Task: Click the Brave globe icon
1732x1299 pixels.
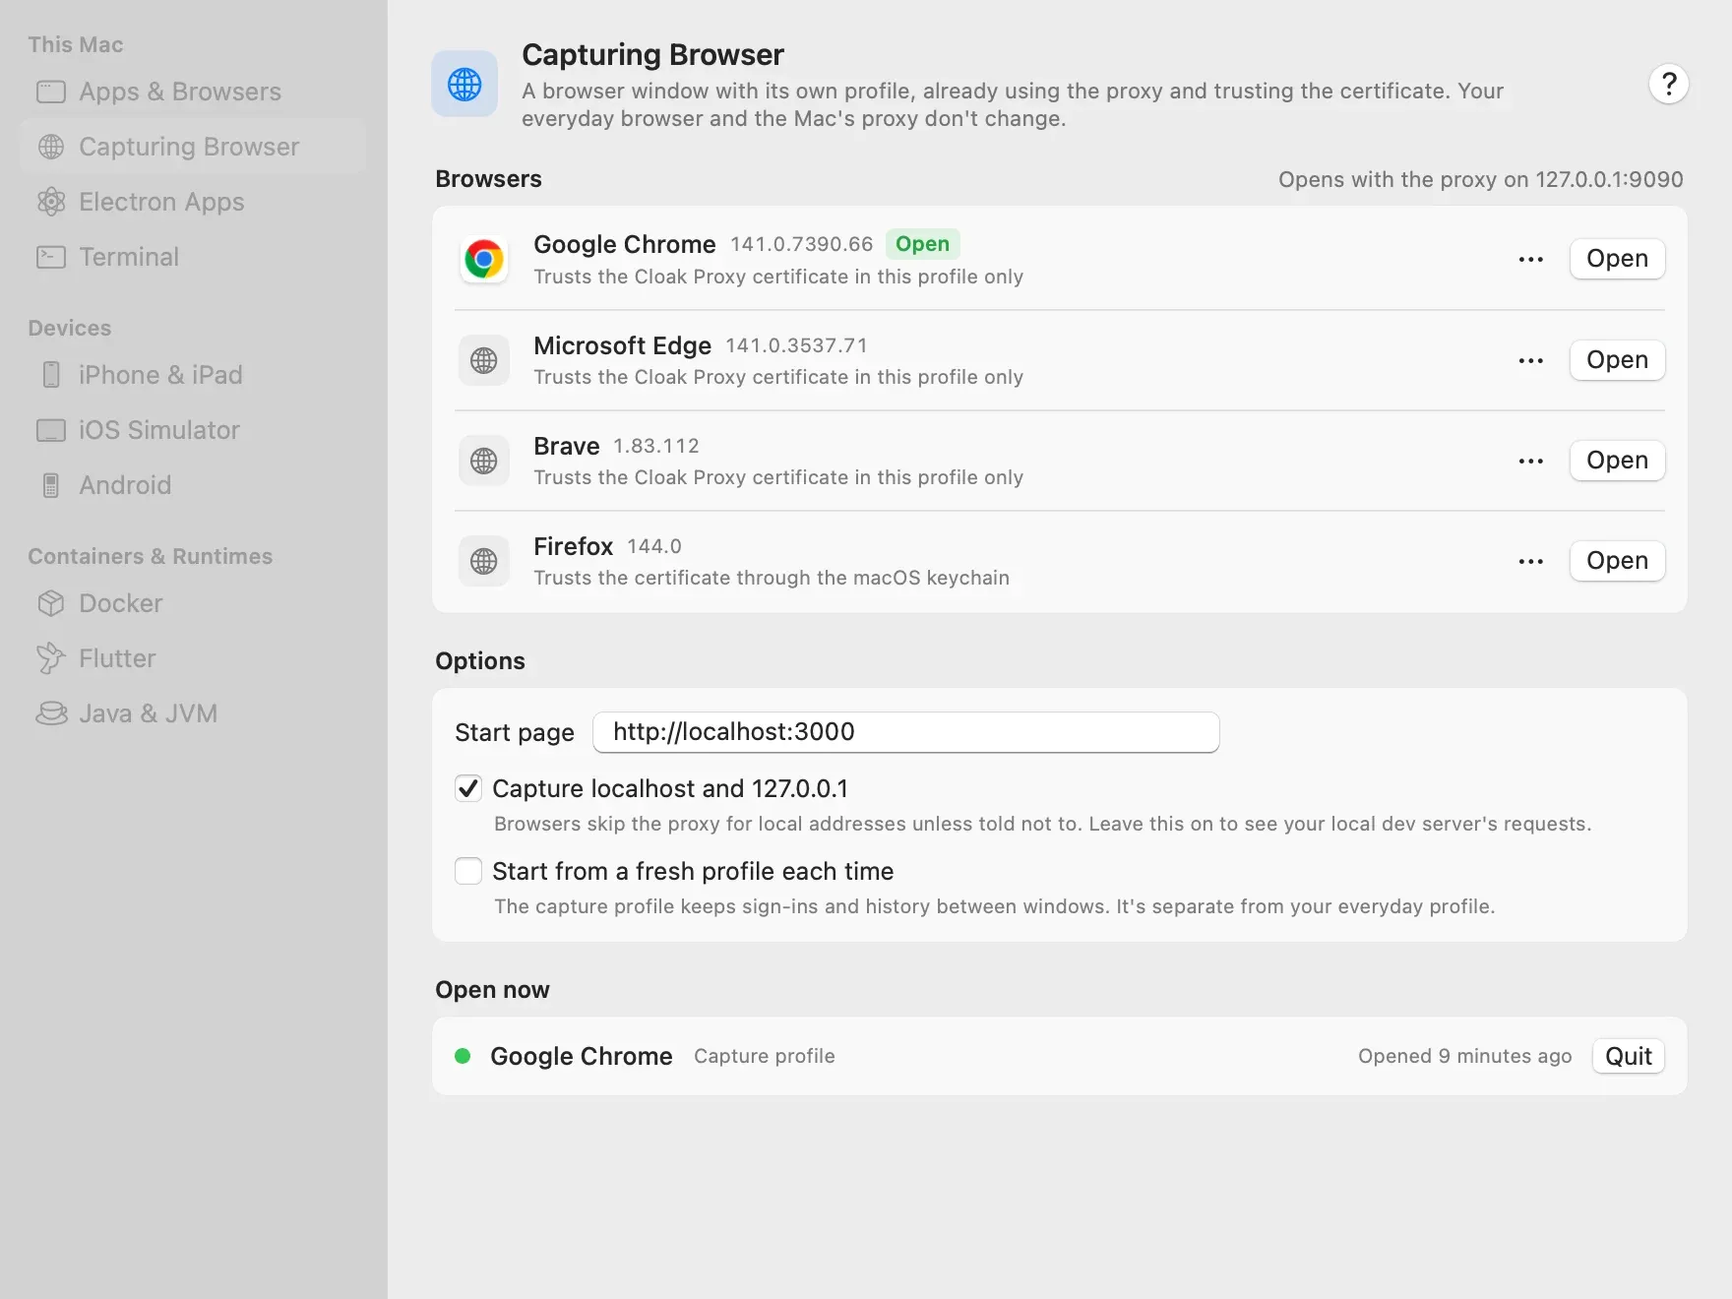Action: pos(484,461)
